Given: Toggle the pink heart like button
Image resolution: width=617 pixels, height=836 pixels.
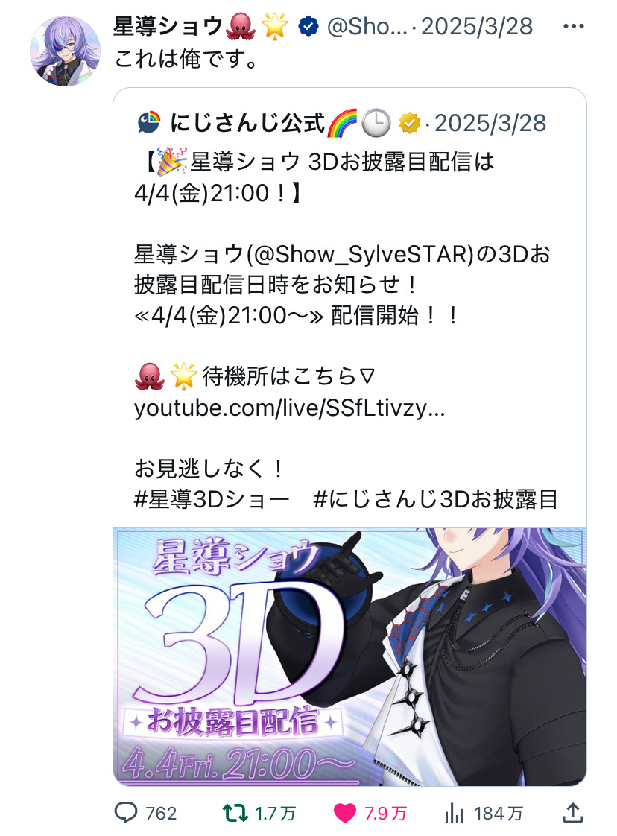Looking at the screenshot, I should pos(344,814).
